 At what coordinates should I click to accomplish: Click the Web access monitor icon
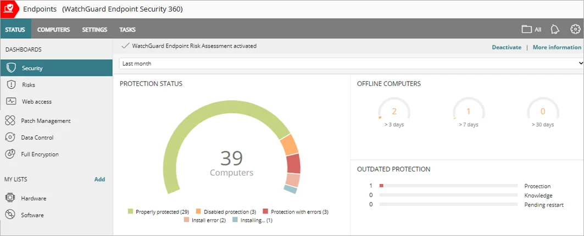pos(11,101)
